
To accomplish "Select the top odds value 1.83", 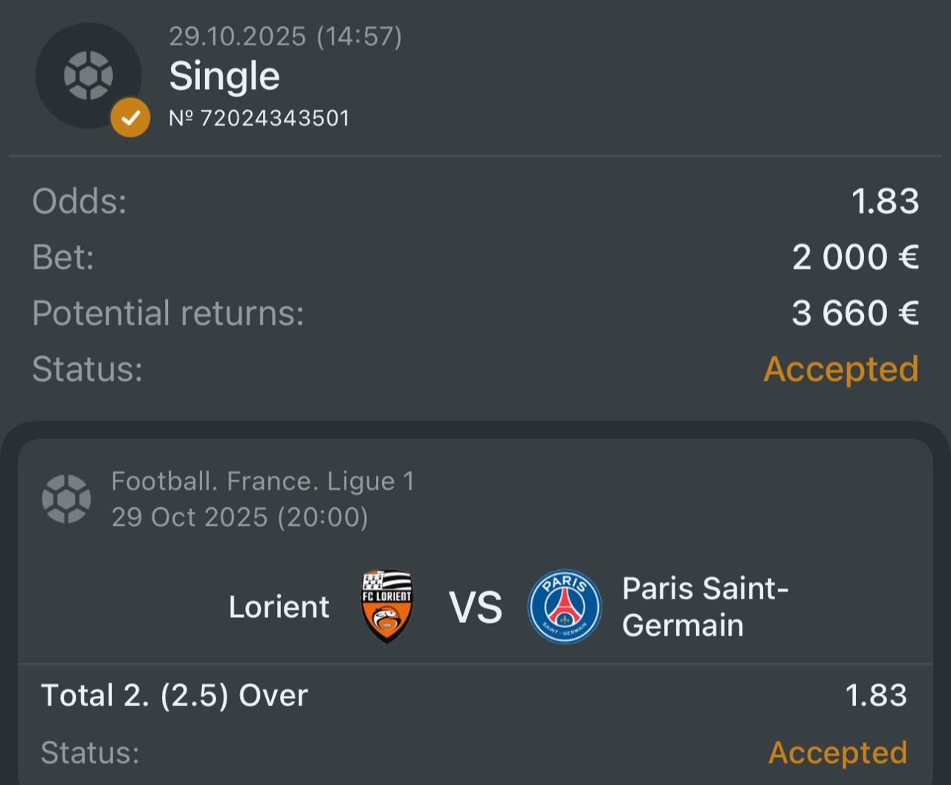I will [885, 201].
